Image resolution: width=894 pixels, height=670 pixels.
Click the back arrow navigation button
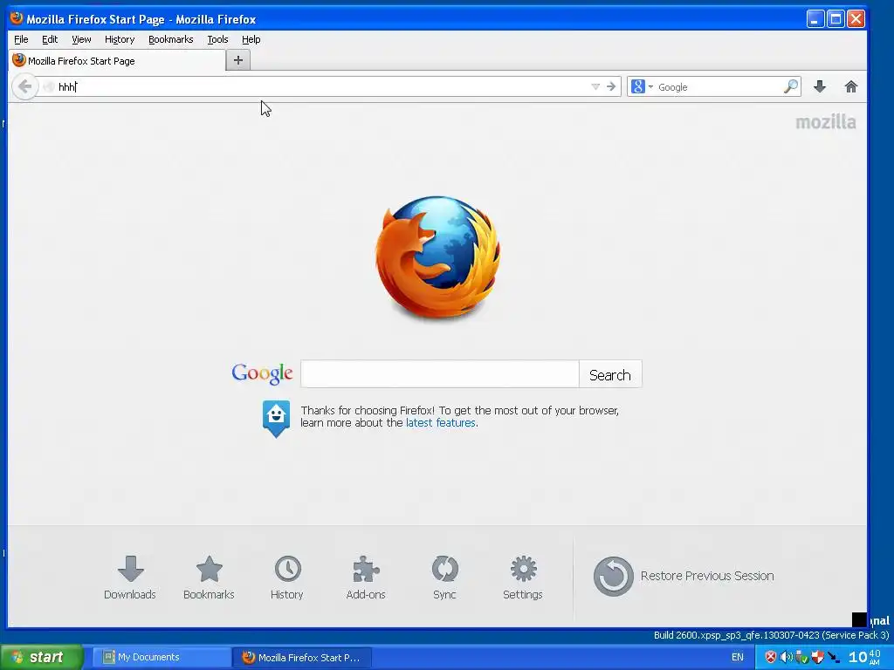[24, 86]
